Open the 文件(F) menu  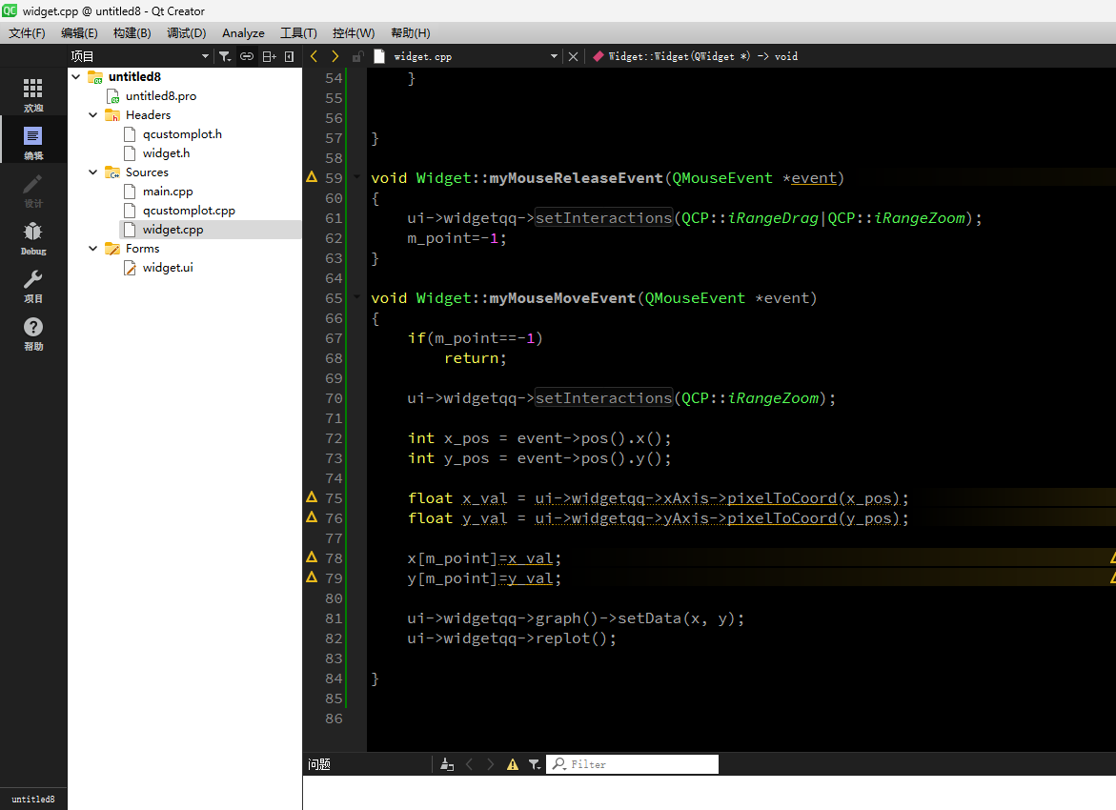click(27, 32)
